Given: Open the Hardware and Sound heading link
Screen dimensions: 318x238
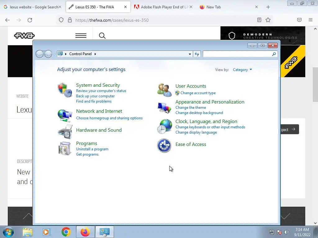Looking at the screenshot, I should point(99,130).
